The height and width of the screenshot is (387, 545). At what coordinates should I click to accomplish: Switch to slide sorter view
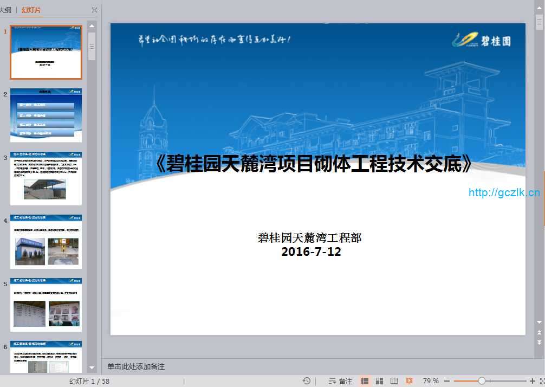coord(380,381)
